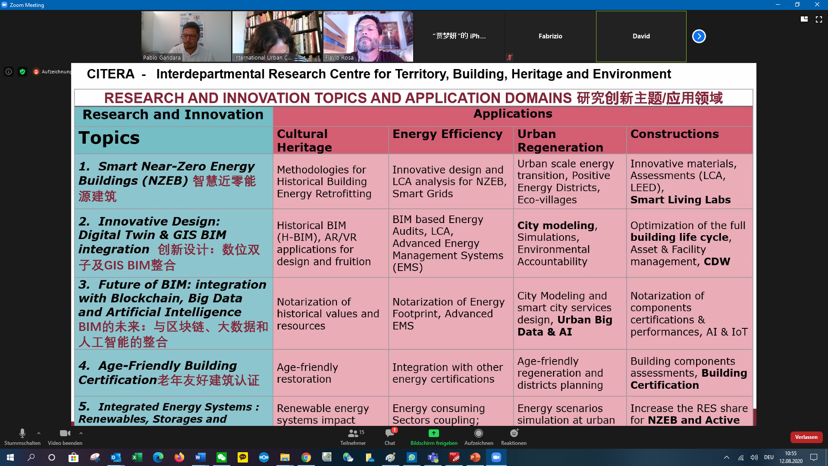Enter fullscreen mode icon top right
The image size is (828, 466).
coord(819,19)
